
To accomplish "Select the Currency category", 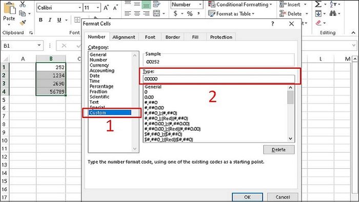I will click(x=99, y=65).
